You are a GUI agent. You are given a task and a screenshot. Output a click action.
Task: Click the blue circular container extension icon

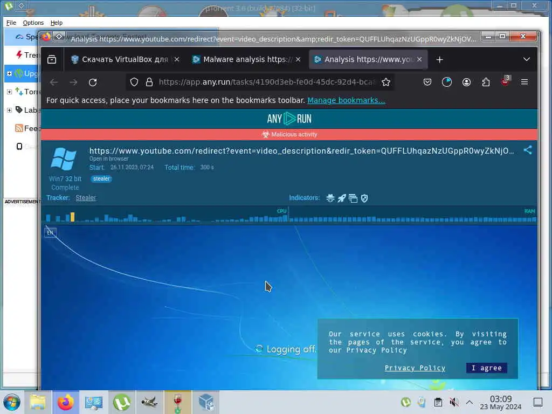tap(447, 82)
